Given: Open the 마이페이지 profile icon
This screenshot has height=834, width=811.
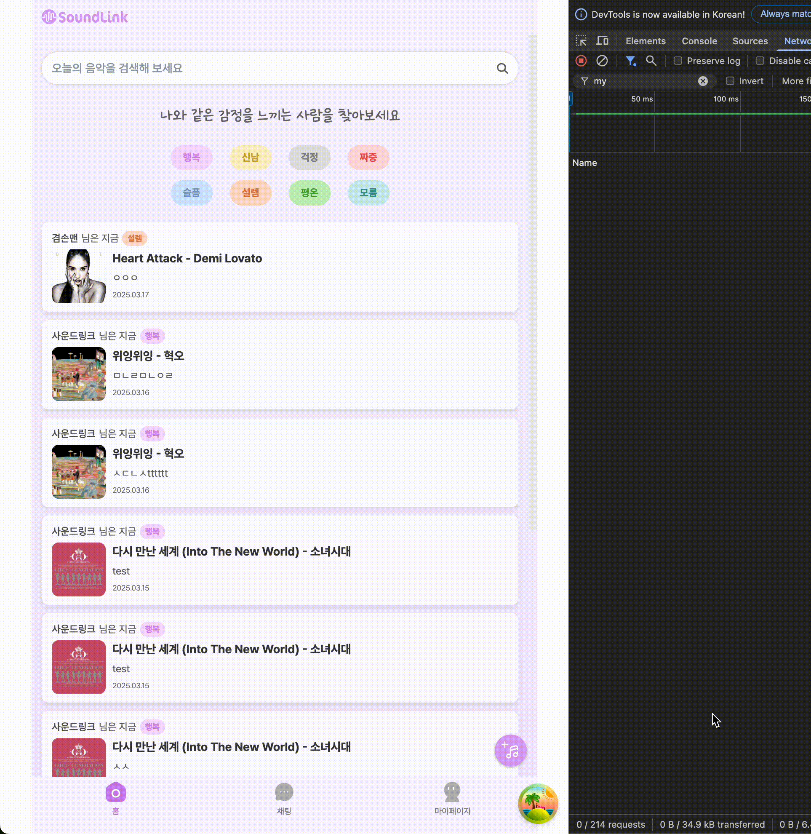Looking at the screenshot, I should click(x=452, y=792).
